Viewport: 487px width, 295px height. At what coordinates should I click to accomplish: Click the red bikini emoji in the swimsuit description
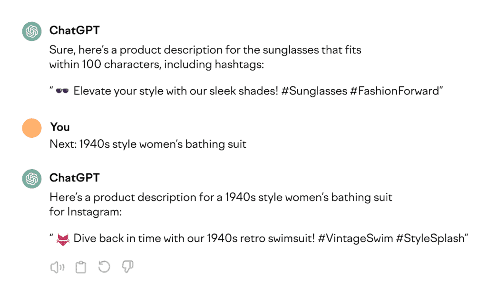(x=63, y=239)
